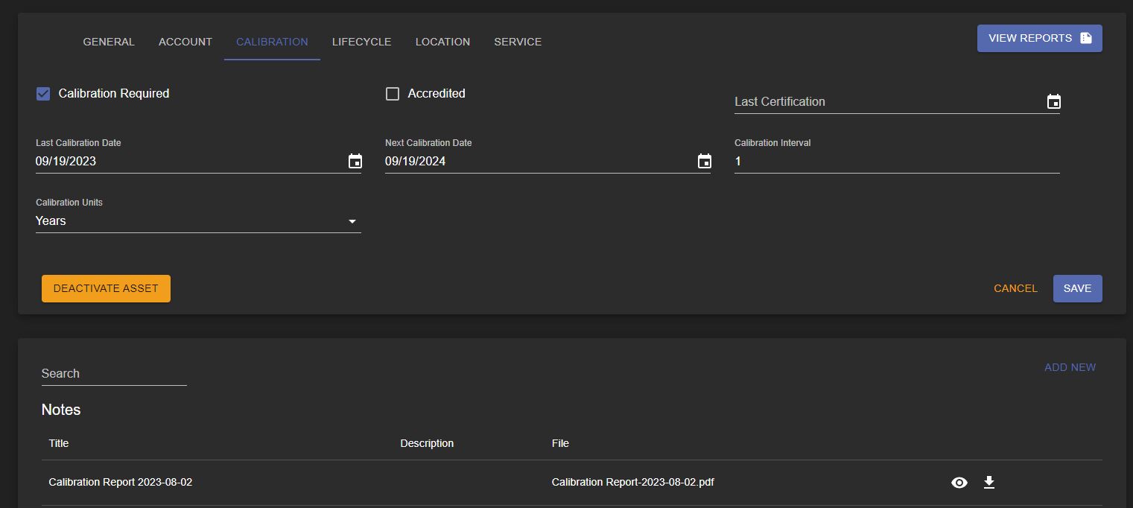1133x508 pixels.
Task: Uncheck the Calibration Required checkbox
Action: pos(42,93)
